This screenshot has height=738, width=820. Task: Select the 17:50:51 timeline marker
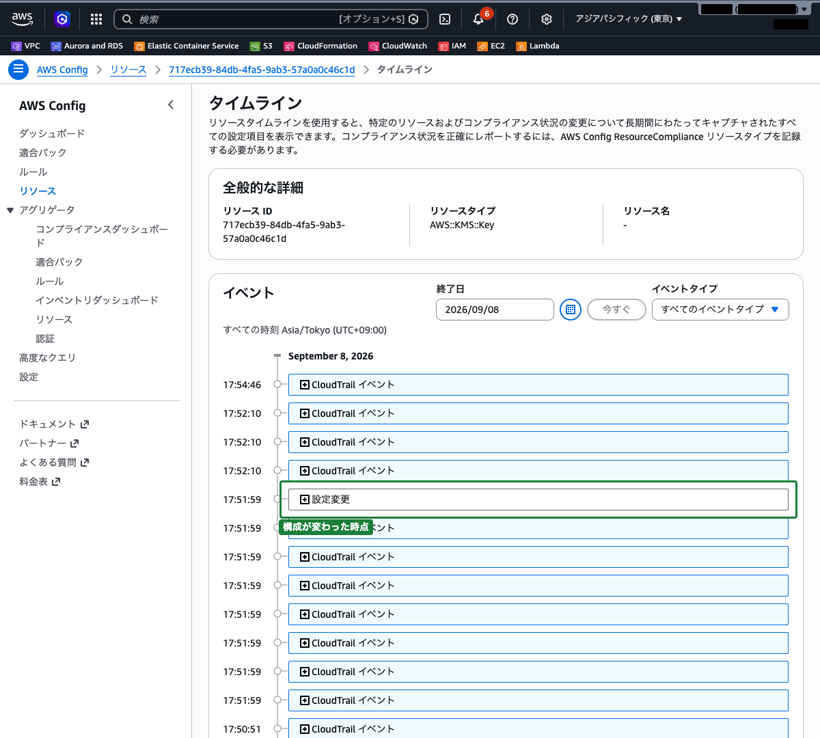(x=277, y=729)
